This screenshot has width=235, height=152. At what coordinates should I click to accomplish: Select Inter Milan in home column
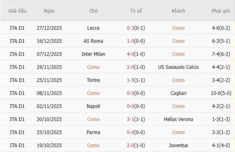[93, 54]
